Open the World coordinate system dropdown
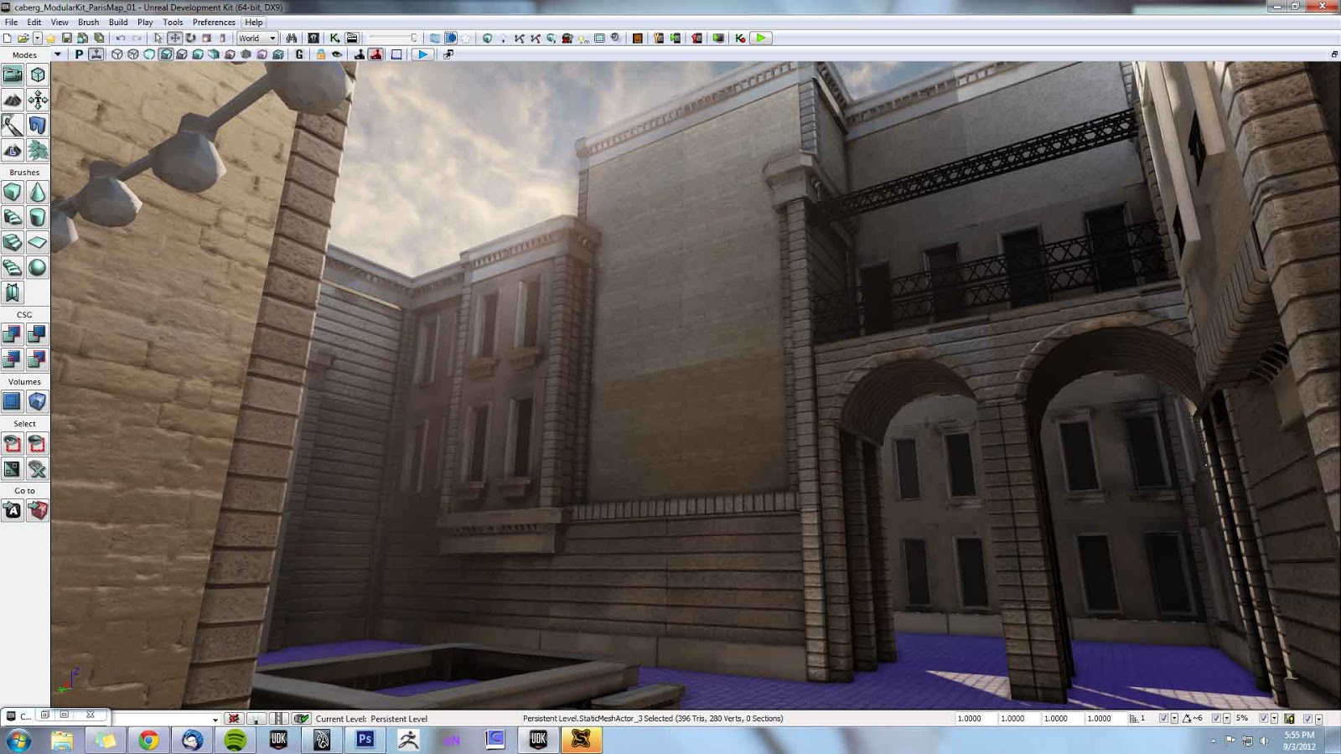 click(256, 38)
